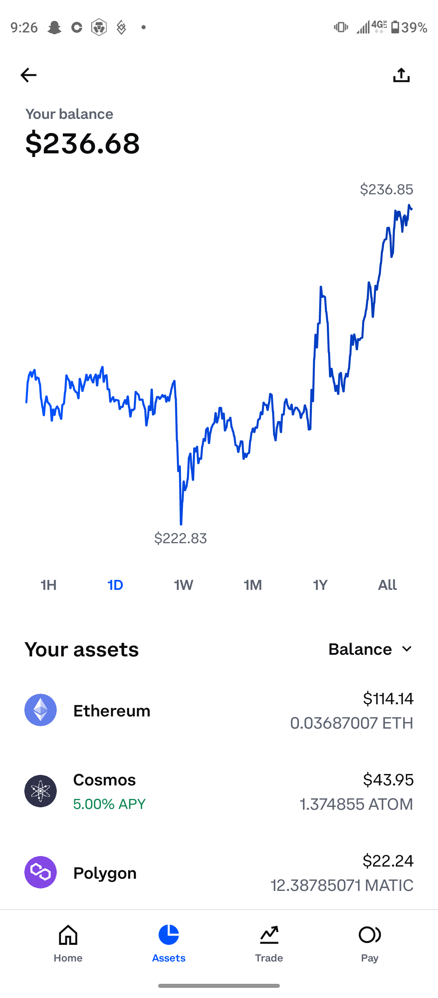Open the Polygon purple icon
Viewport: 438px width, 998px height.
(x=41, y=872)
